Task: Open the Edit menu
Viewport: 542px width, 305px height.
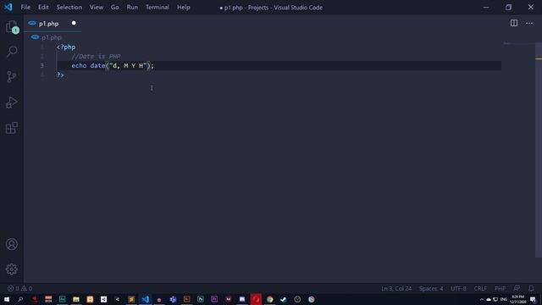Action: pyautogui.click(x=43, y=8)
